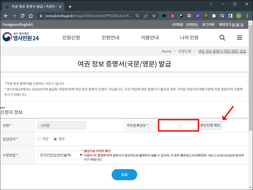
Task: Open the site search magnifier icon
Action: point(222,38)
